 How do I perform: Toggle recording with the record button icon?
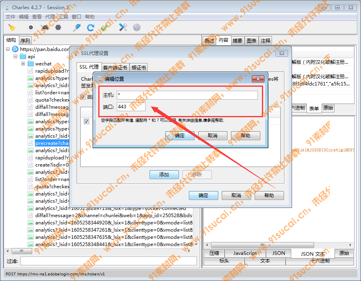point(31,27)
